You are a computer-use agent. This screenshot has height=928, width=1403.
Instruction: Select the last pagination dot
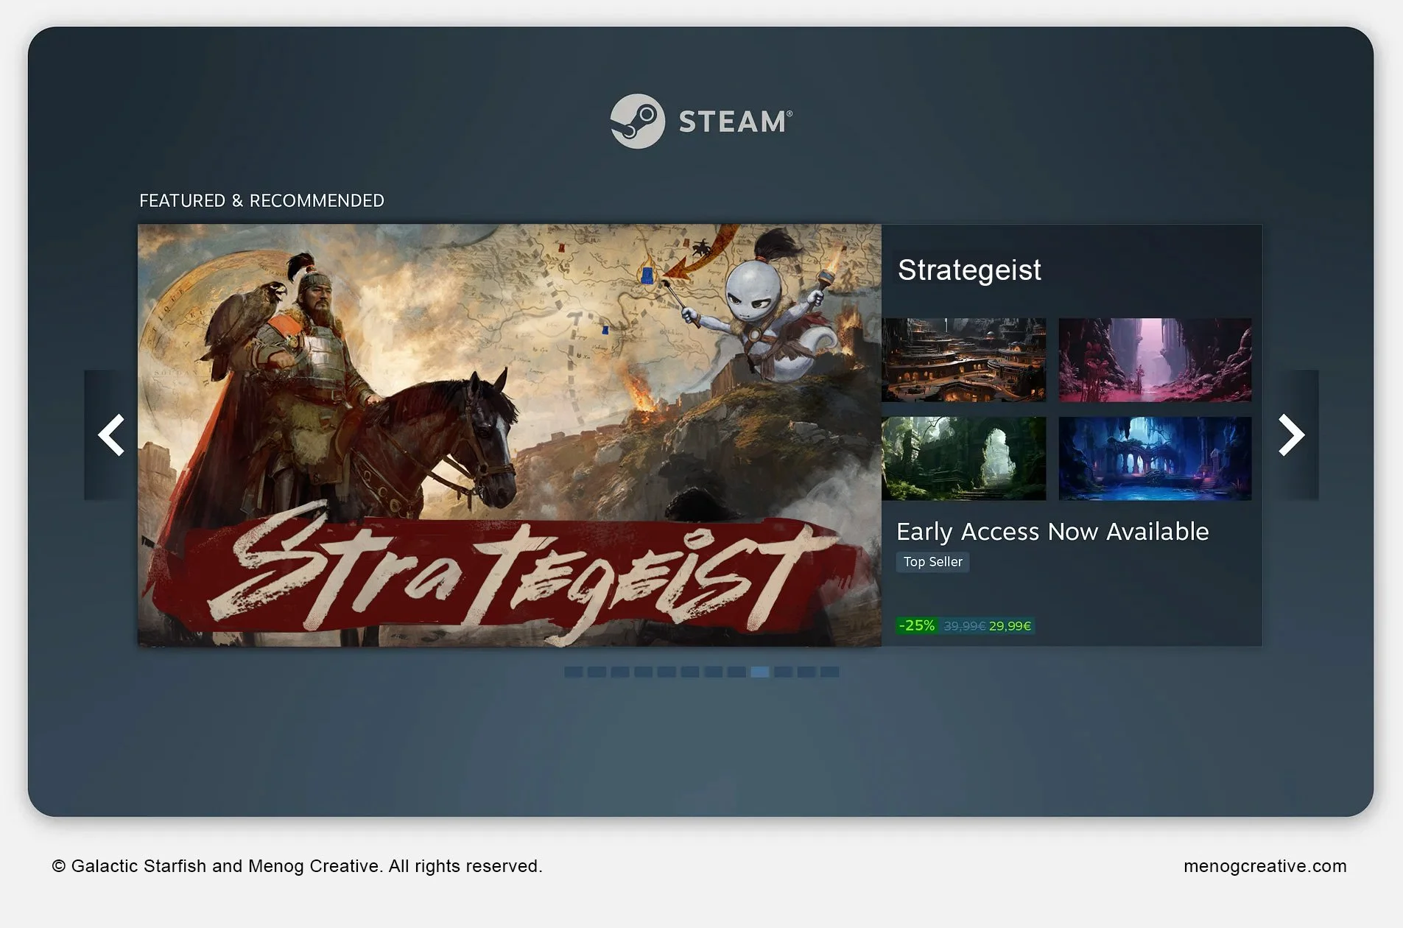point(829,671)
